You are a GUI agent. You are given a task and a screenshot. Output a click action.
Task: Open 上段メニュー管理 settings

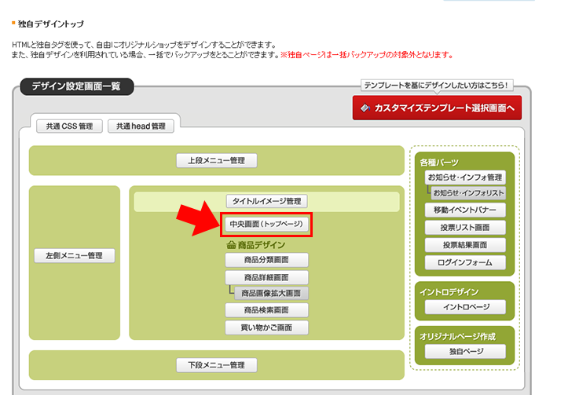coord(216,161)
